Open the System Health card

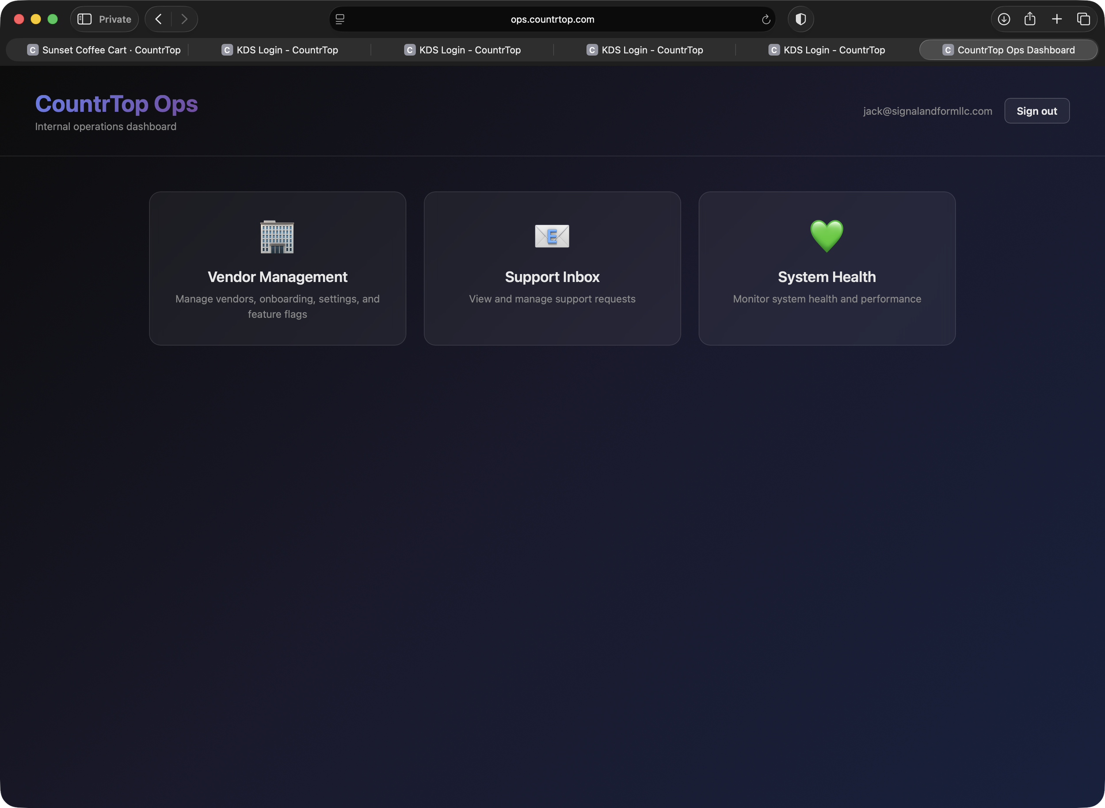point(827,268)
